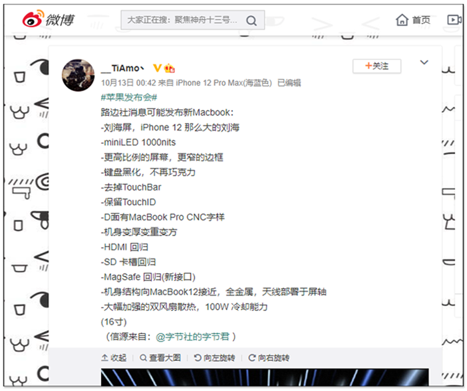Expand the post options chevron
The image size is (467, 391).
[x=424, y=62]
